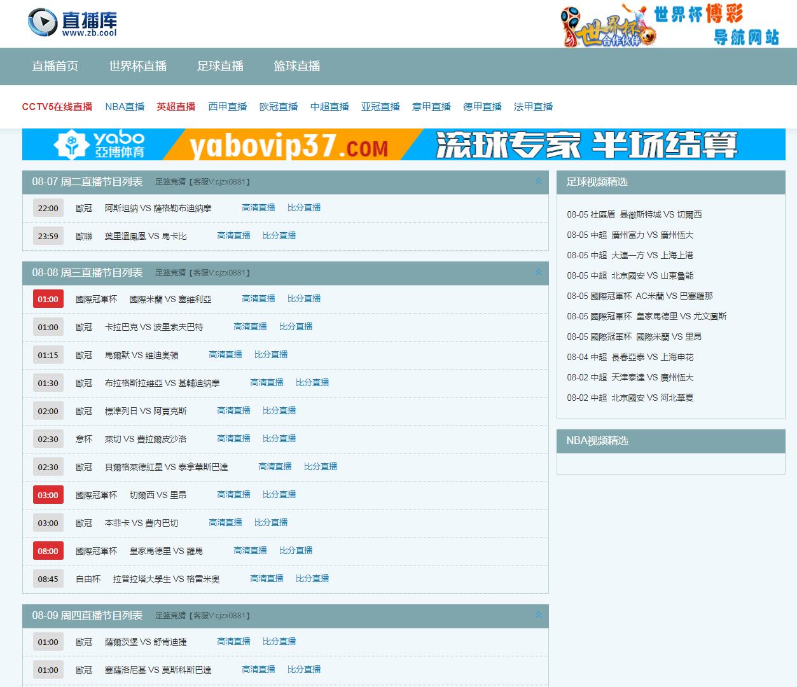Click the red 01:00 time badge

[x=48, y=299]
